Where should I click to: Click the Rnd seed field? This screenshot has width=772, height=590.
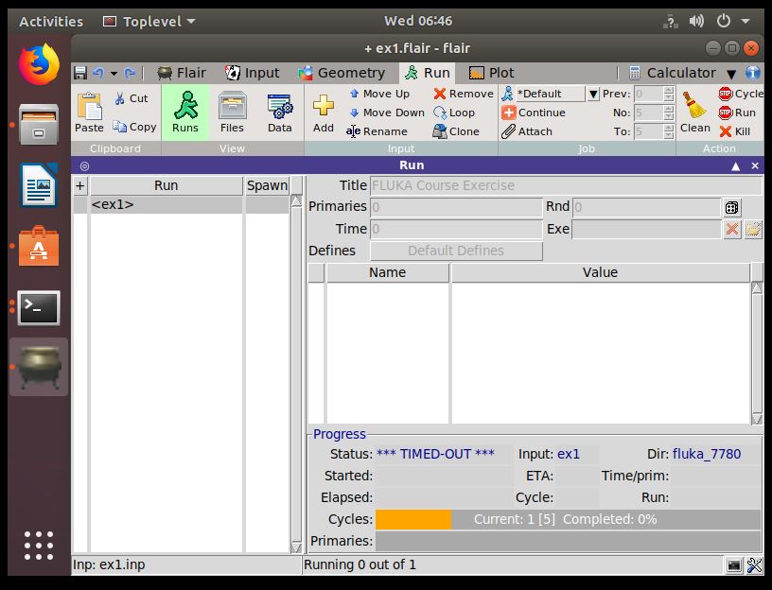647,207
